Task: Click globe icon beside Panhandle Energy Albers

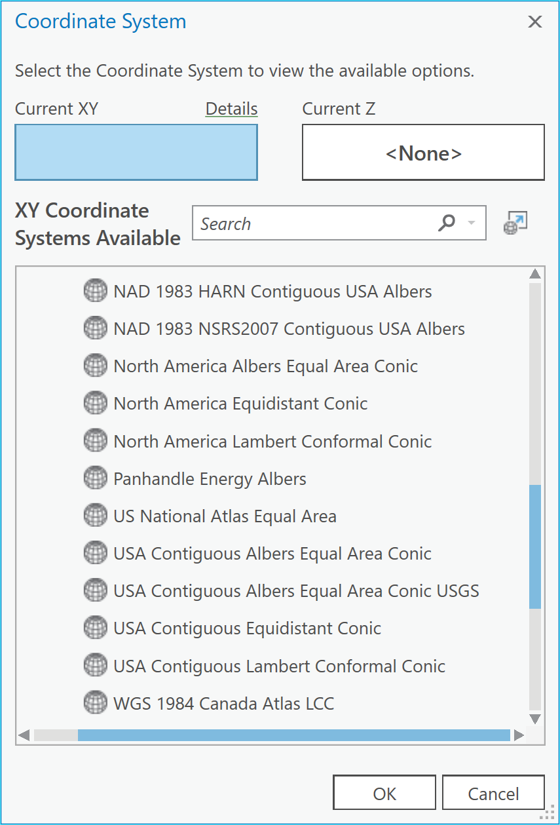Action: point(96,478)
